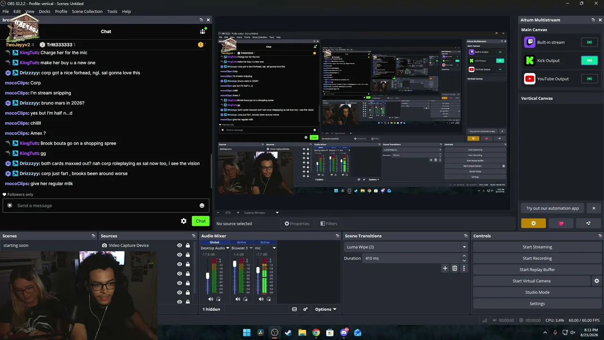Adjust the Desktop Audio volume fader

pos(207,275)
